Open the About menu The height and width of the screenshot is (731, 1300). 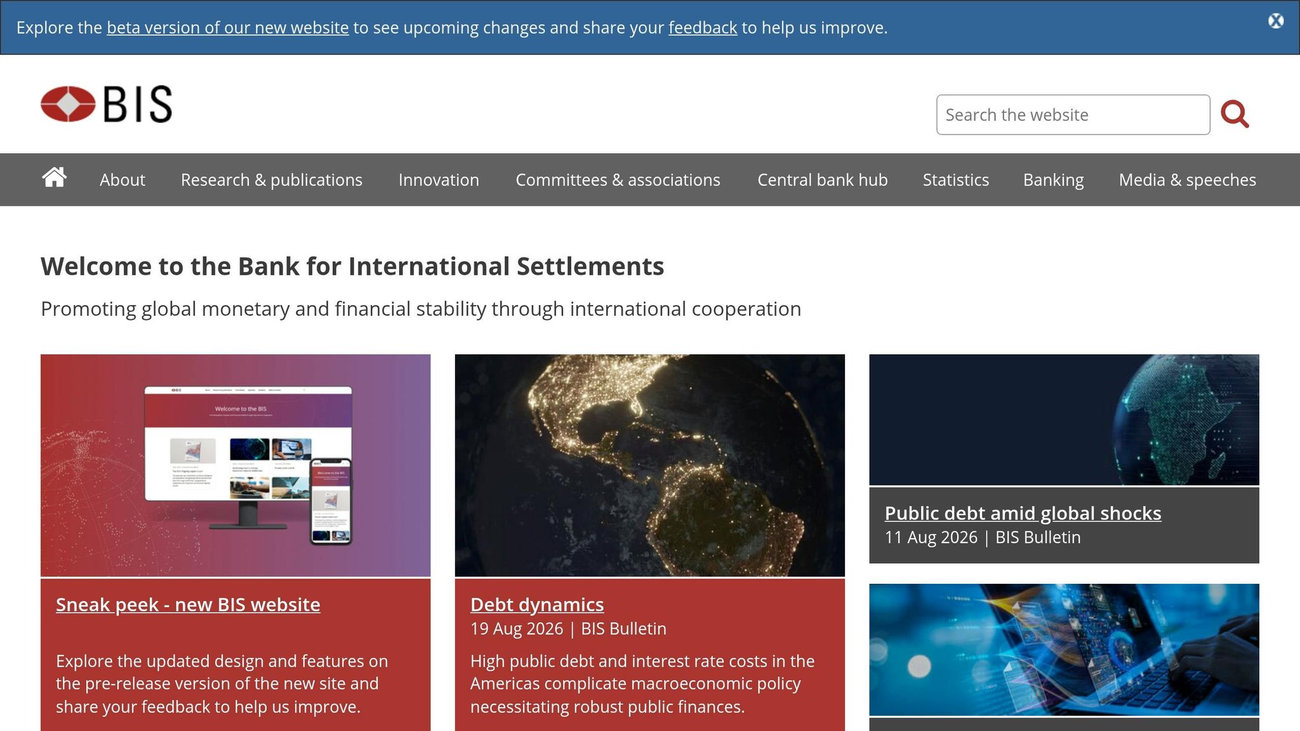pyautogui.click(x=123, y=180)
